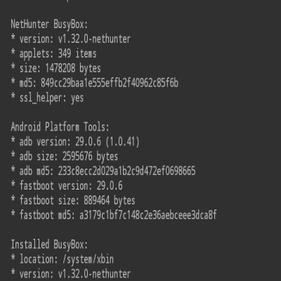Click the word 'yes' after ssl_helper

(77, 98)
